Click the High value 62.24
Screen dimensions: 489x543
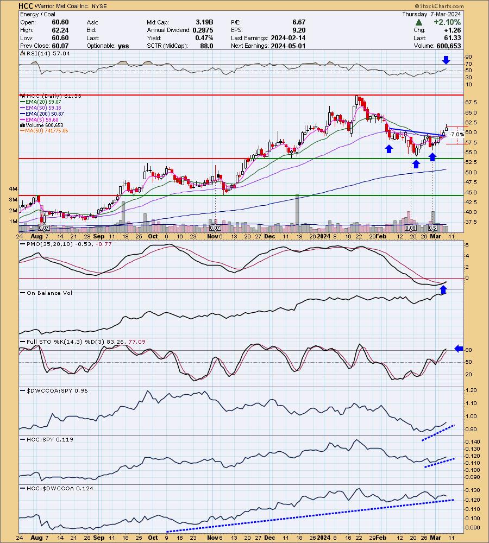point(60,30)
